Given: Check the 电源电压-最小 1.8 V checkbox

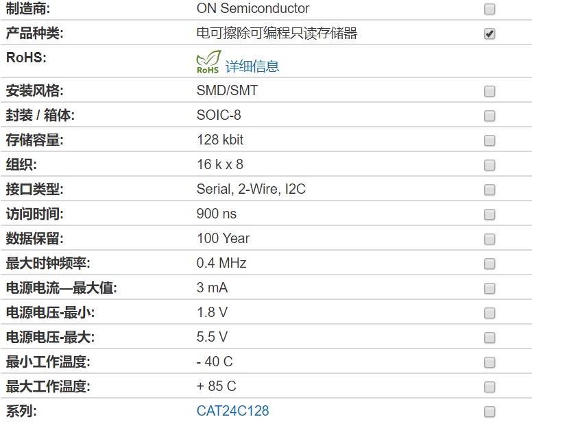Looking at the screenshot, I should (490, 313).
